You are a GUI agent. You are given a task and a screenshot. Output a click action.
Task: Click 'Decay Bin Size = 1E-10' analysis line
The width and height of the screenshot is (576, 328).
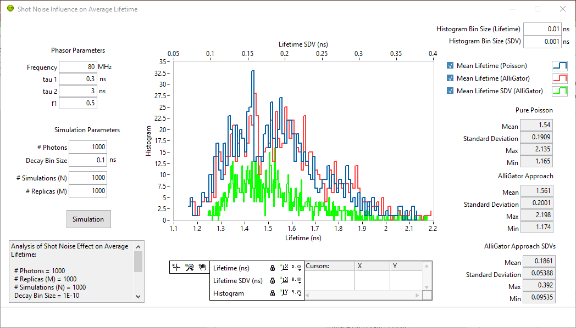[x=47, y=296]
